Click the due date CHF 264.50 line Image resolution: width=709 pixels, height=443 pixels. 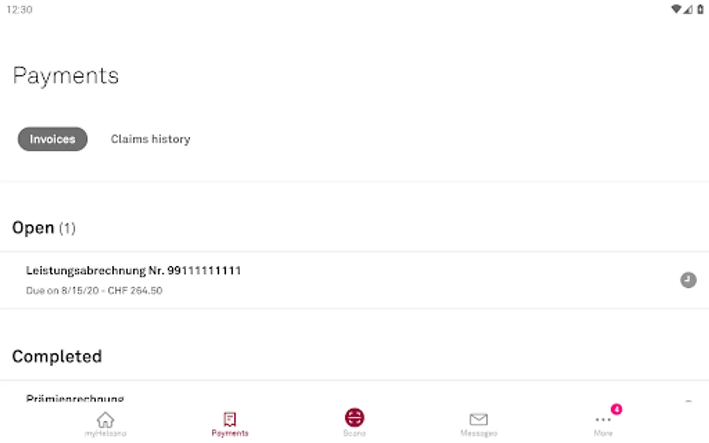click(x=94, y=290)
